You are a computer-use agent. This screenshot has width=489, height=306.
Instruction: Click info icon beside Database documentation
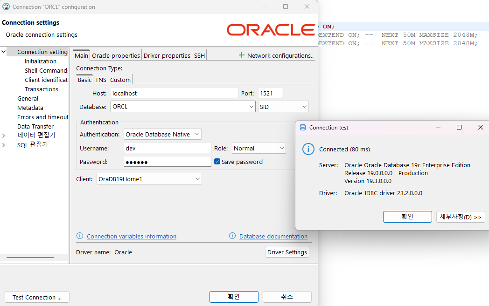click(232, 236)
